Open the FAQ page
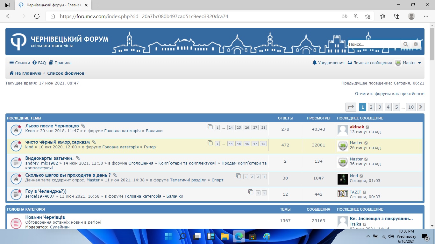 click(39, 63)
